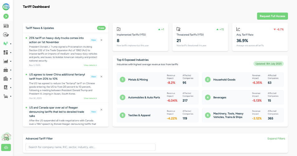This screenshot has width=297, height=156.
Task: Click the Avg. Tariff Rate line chart icon
Action: point(238,29)
